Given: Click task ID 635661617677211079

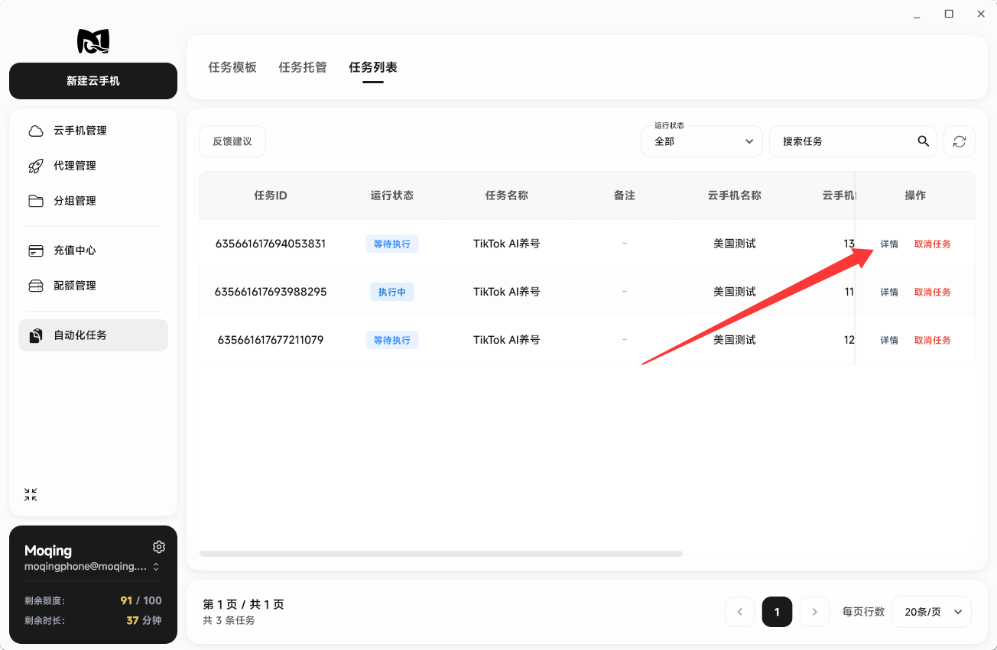Looking at the screenshot, I should (271, 340).
